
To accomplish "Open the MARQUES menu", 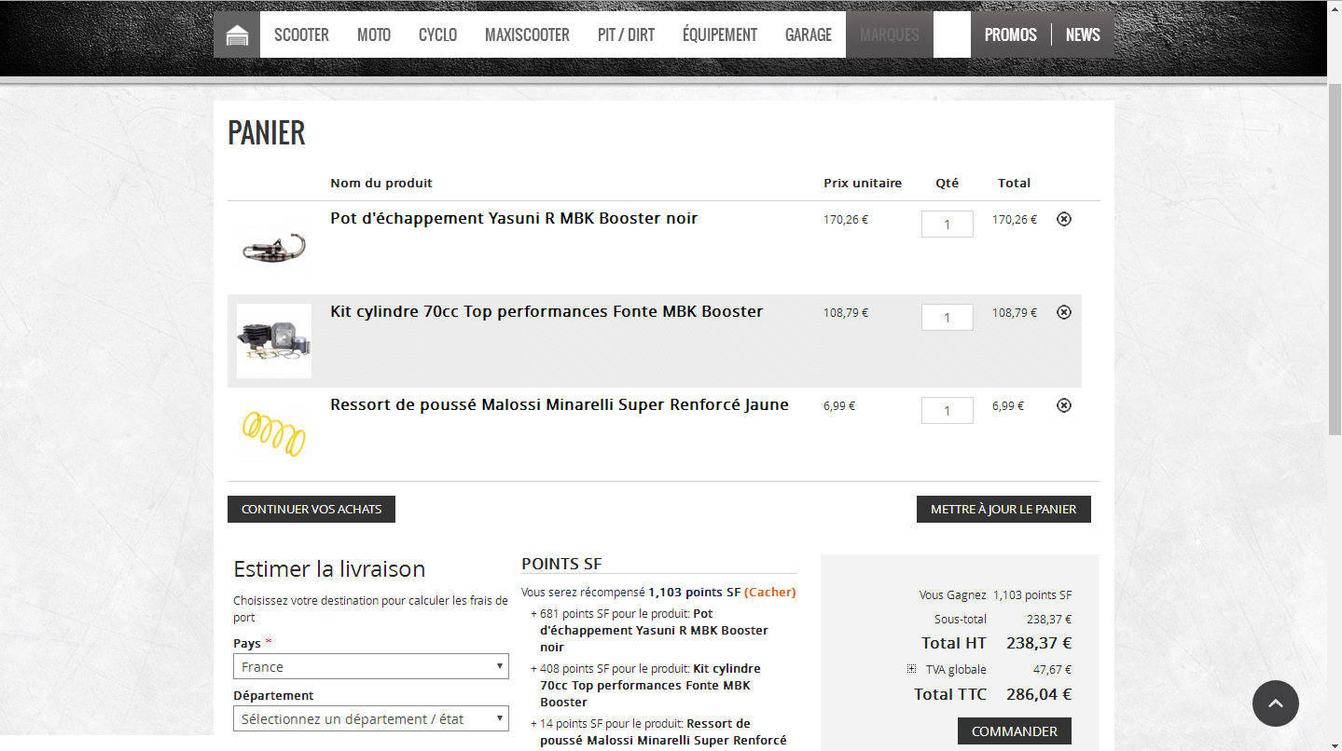I will tap(890, 35).
